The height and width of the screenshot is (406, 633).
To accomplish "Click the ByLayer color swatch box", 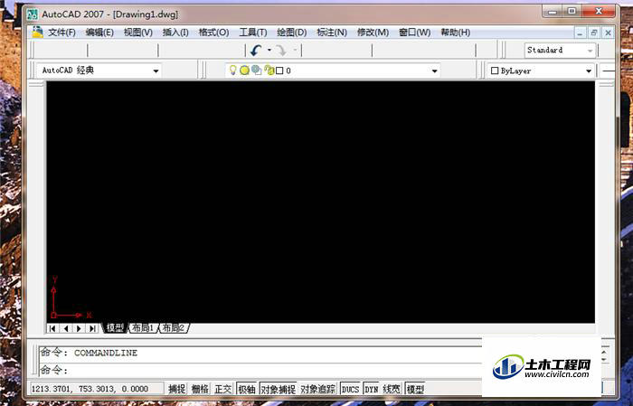I will click(x=495, y=71).
